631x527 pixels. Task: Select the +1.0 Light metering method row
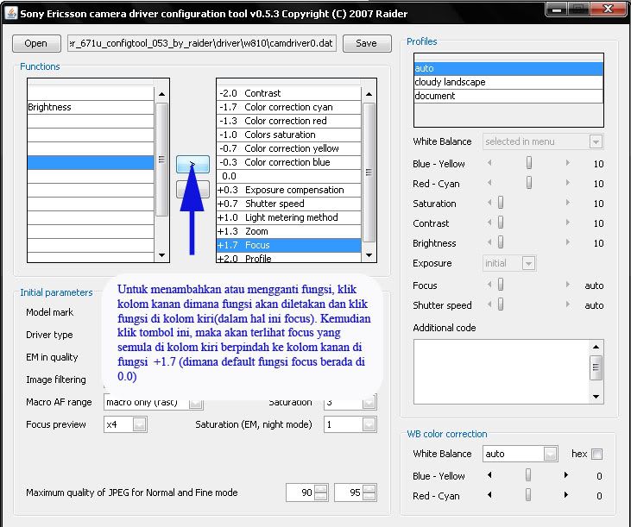288,217
